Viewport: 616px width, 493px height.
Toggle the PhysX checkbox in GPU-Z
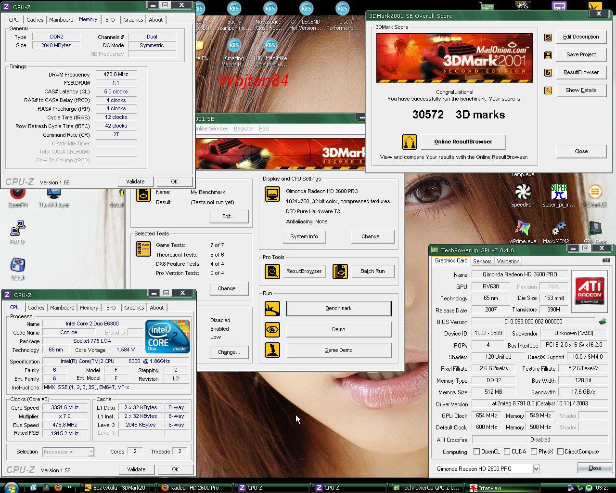pos(534,452)
